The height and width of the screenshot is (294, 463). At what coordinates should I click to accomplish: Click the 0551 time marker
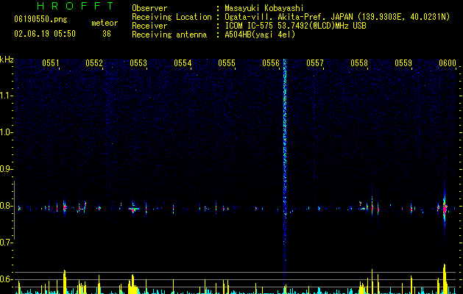pos(51,63)
